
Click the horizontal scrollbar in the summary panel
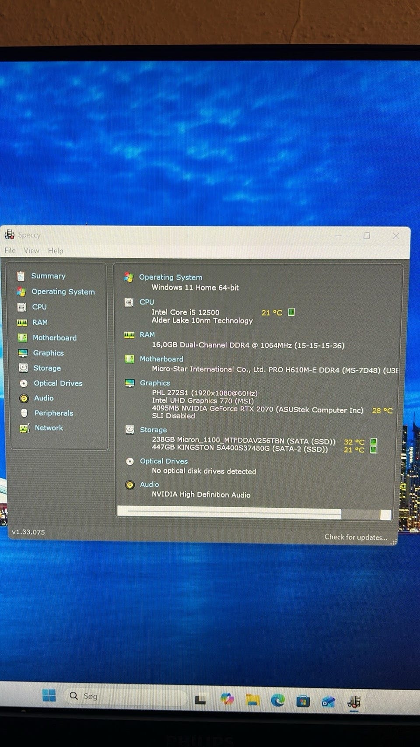coord(234,514)
